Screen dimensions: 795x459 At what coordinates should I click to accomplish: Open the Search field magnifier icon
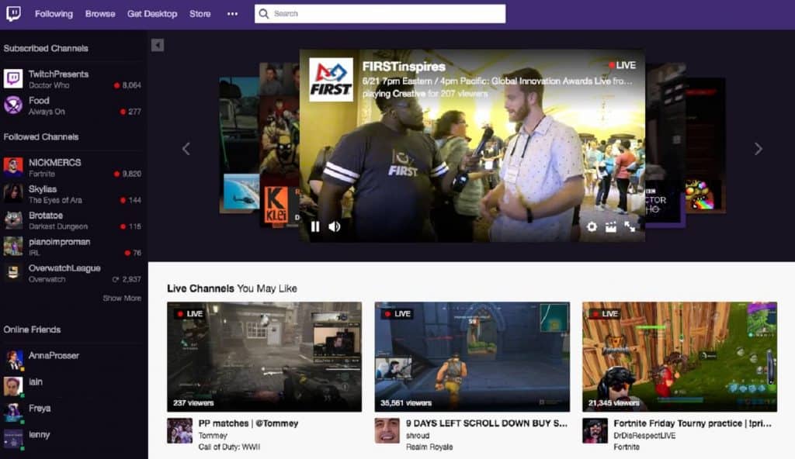263,13
